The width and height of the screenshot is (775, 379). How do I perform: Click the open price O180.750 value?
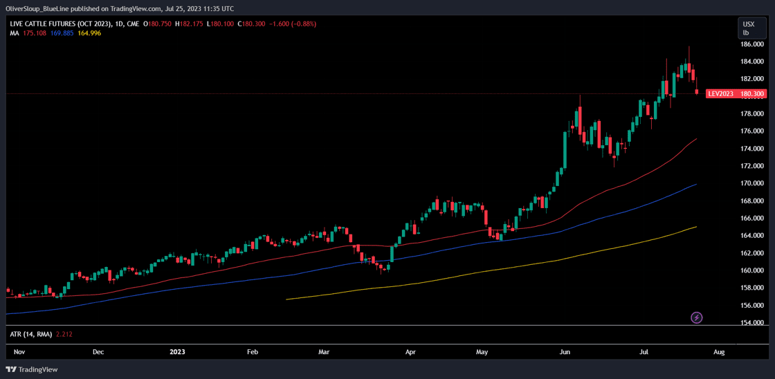(x=158, y=24)
